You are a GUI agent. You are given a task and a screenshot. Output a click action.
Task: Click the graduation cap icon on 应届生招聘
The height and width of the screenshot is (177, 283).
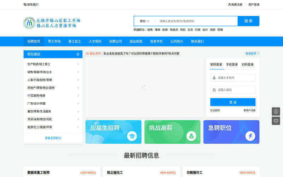pyautogui.click(x=132, y=136)
